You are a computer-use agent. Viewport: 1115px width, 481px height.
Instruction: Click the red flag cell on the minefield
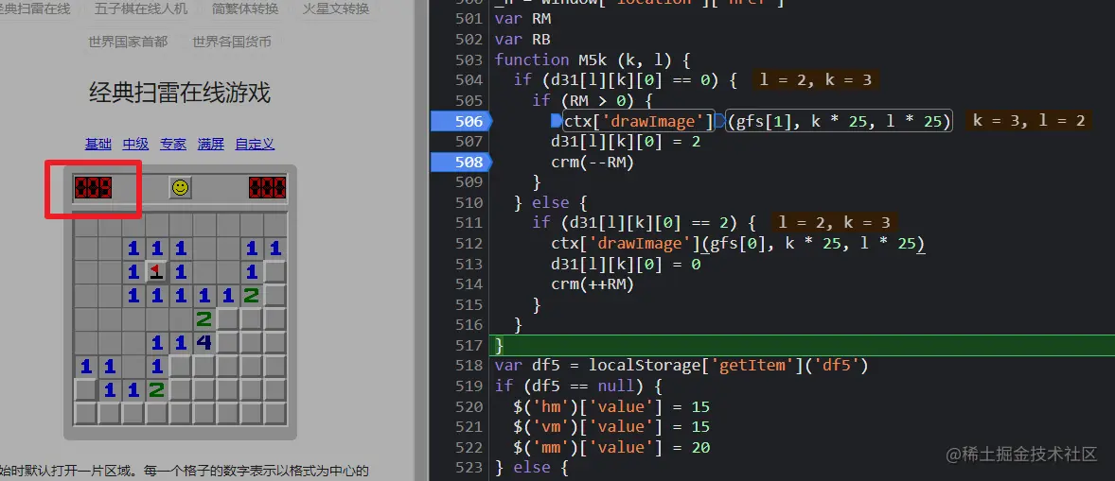(x=156, y=272)
